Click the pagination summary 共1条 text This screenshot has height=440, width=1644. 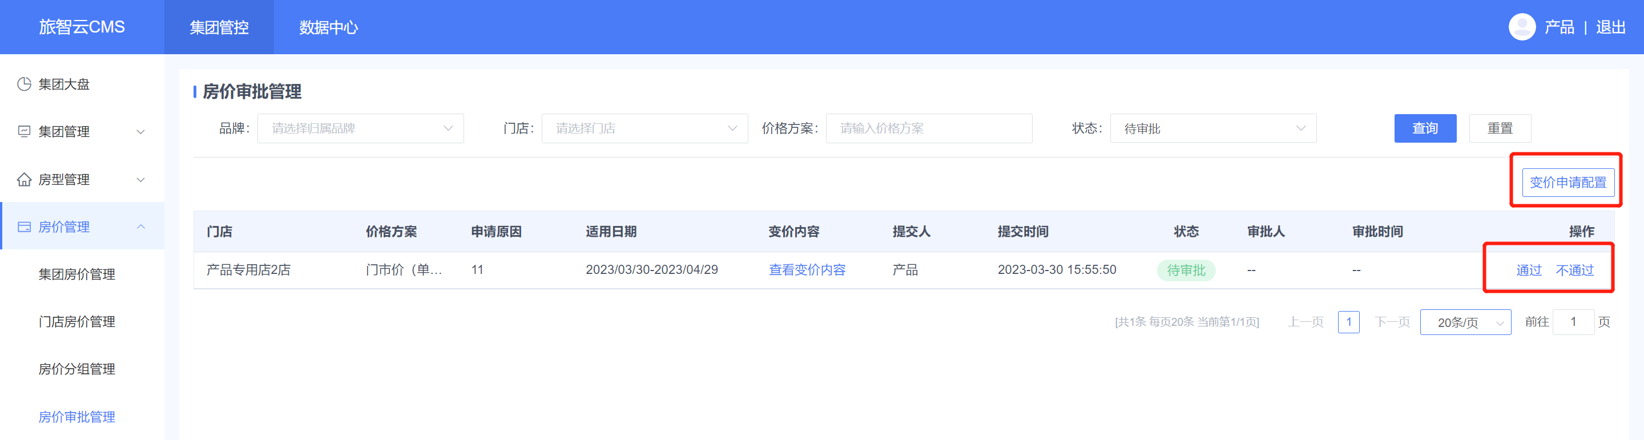coord(1187,322)
